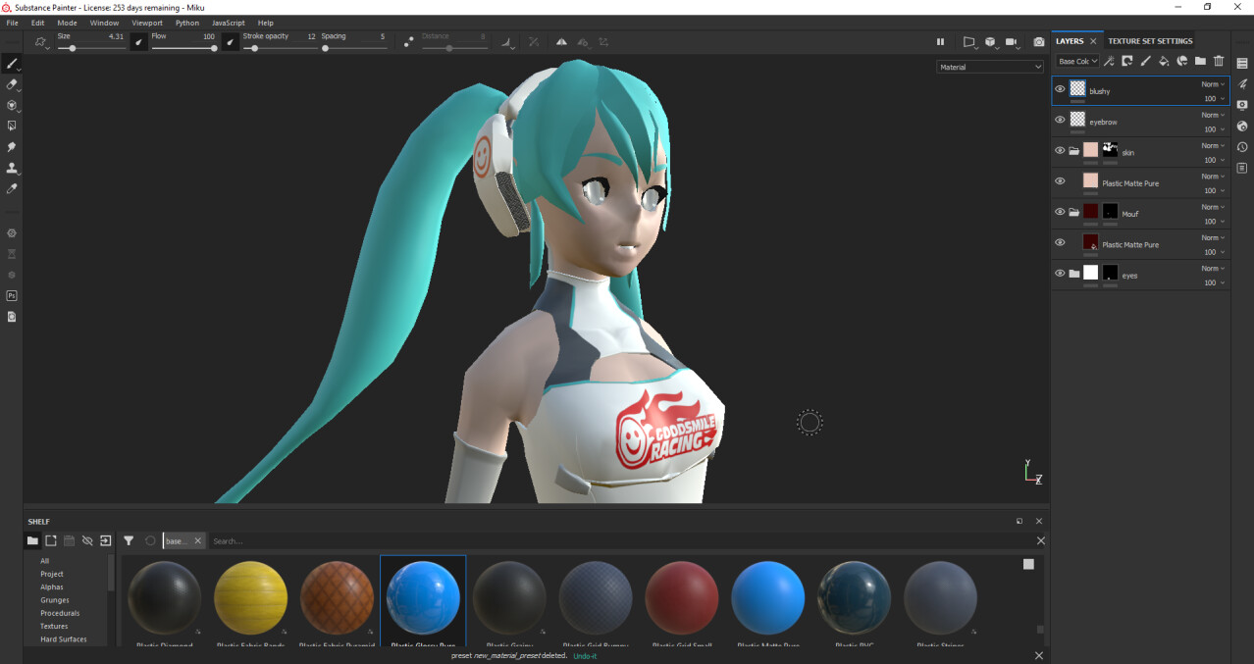Hide the skin folder
The image size is (1254, 664).
click(x=1060, y=151)
